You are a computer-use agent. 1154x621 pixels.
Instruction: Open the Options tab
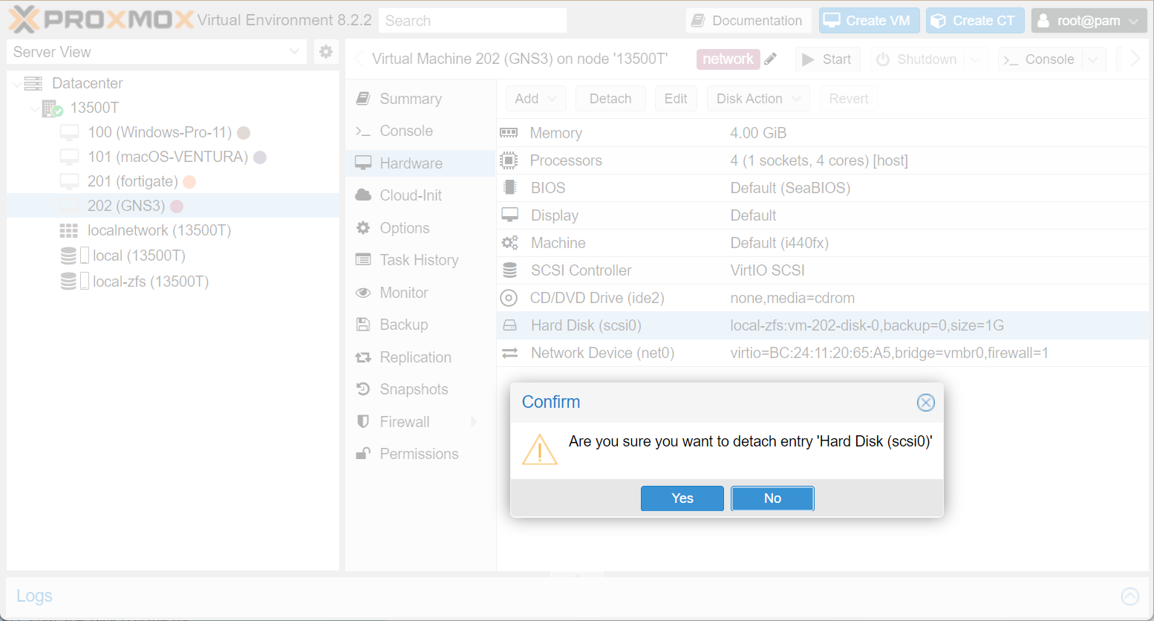coord(420,228)
